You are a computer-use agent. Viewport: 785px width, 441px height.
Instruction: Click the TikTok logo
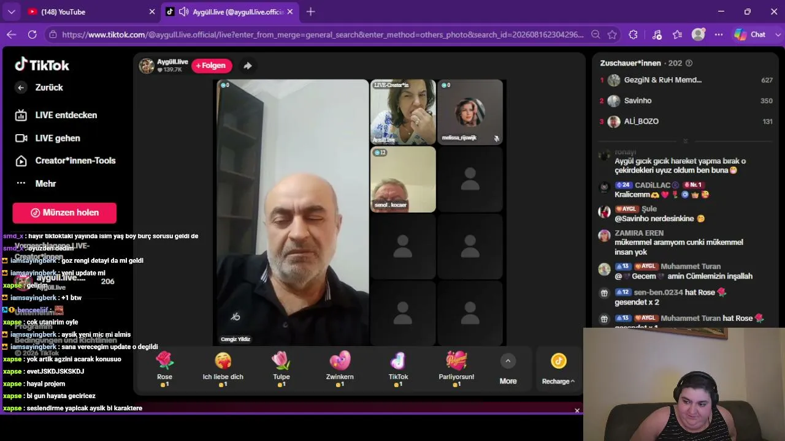pos(42,64)
